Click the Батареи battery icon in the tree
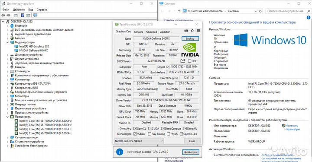312x162 pixels. [12, 38]
